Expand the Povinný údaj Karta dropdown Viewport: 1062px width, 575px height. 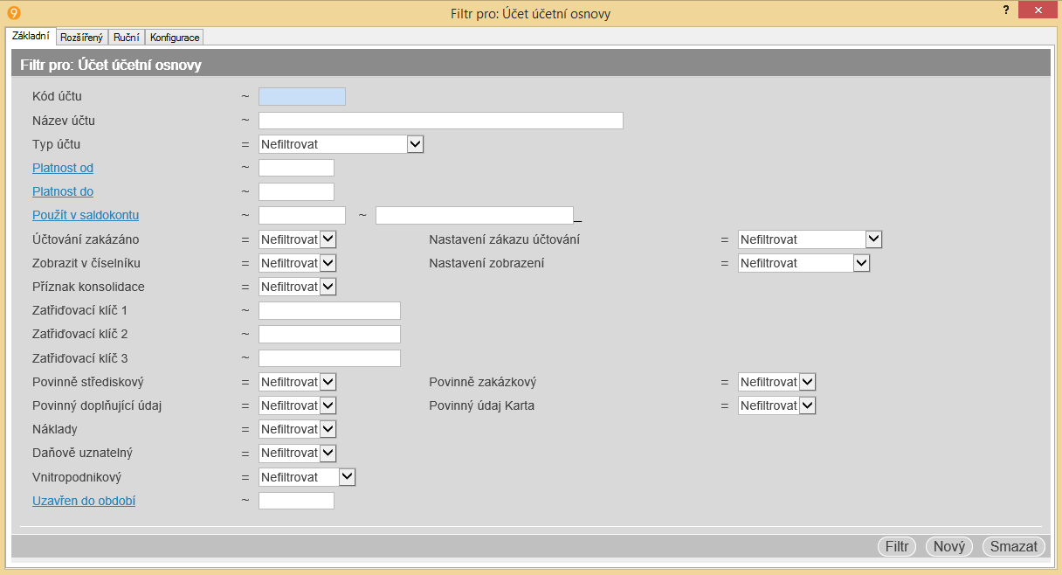(776, 405)
